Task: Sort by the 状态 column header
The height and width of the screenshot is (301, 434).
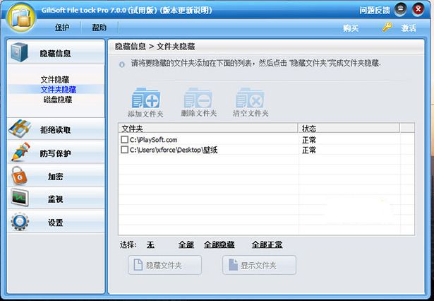Action: click(349, 129)
